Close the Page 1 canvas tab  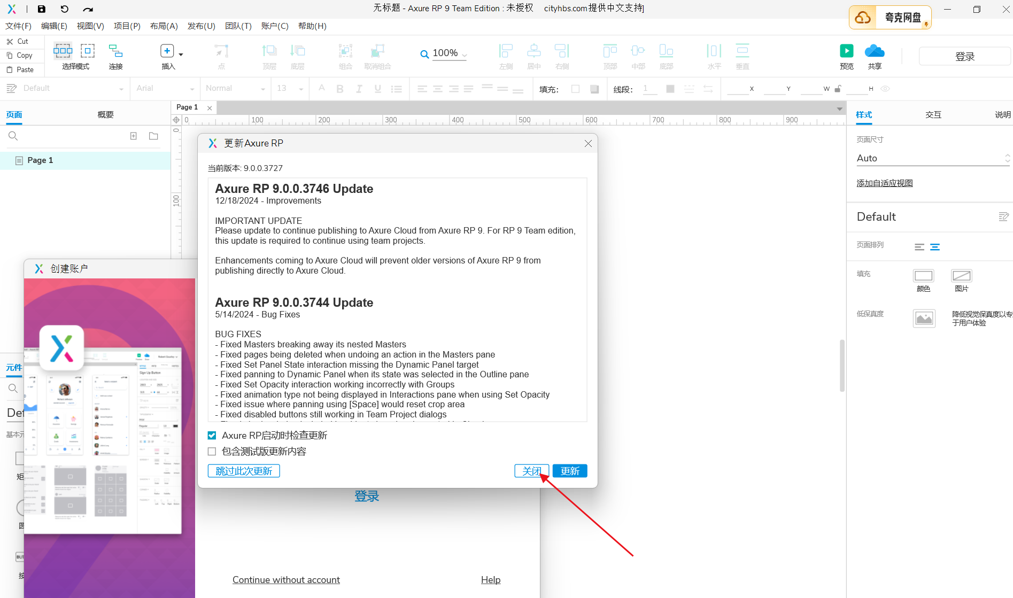click(x=210, y=108)
